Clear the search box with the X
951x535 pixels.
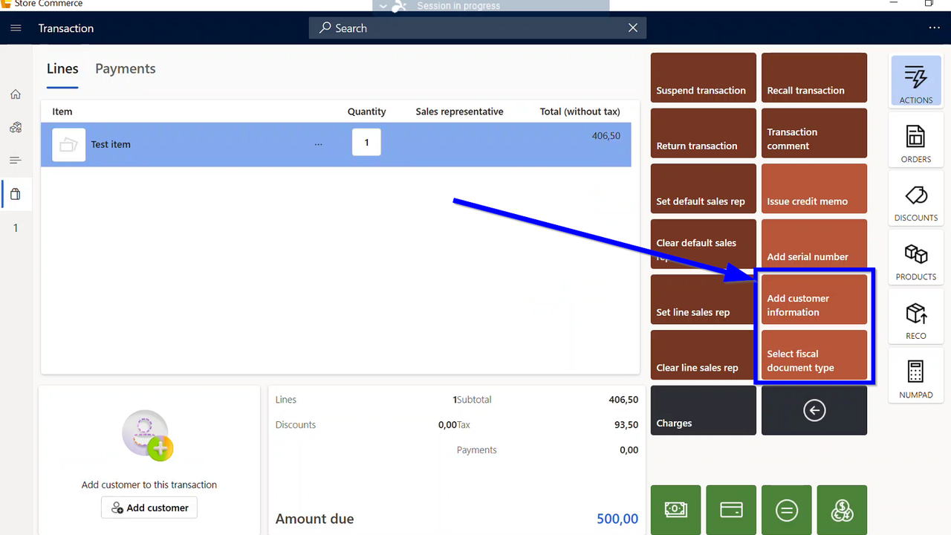pyautogui.click(x=633, y=28)
